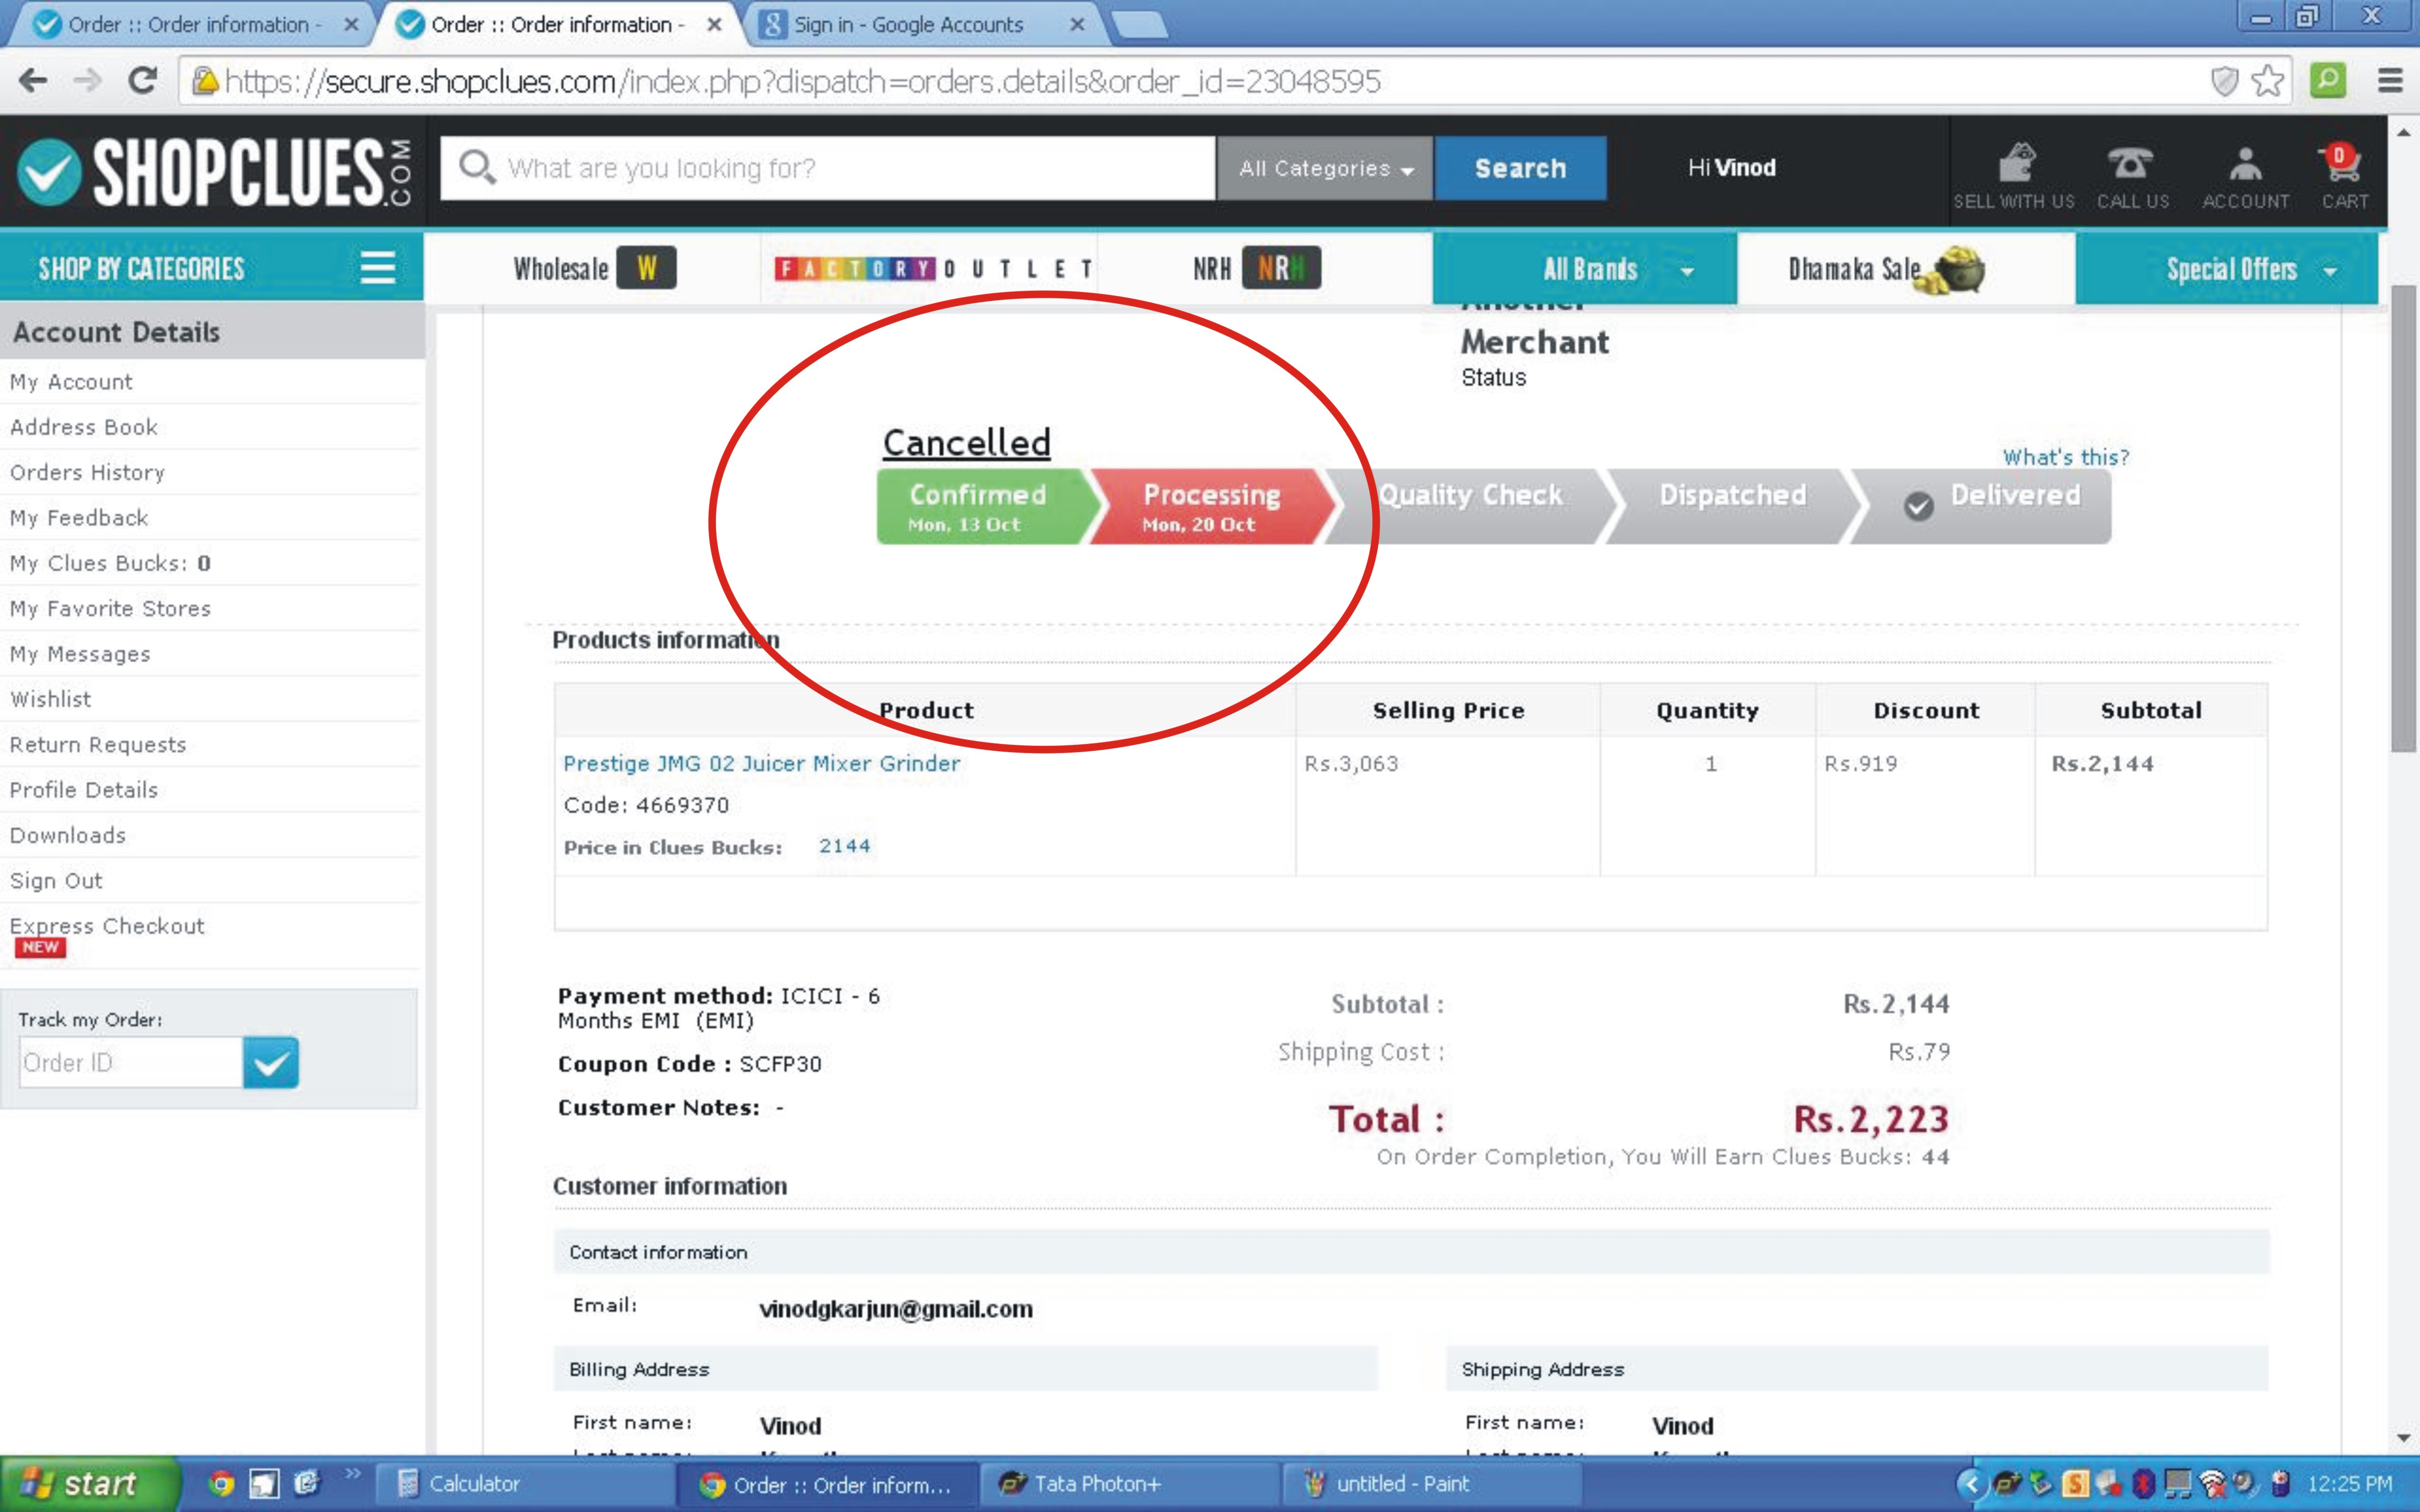Open Express Checkout sidebar link
This screenshot has width=2420, height=1512.
click(107, 926)
